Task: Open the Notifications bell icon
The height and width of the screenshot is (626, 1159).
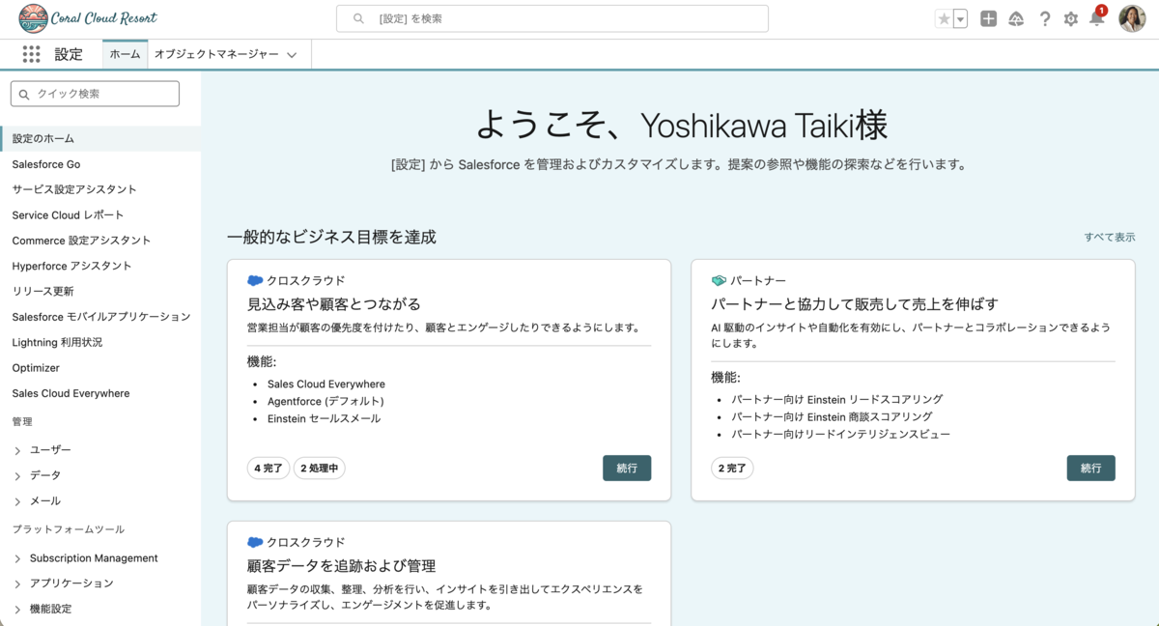Action: [x=1096, y=18]
